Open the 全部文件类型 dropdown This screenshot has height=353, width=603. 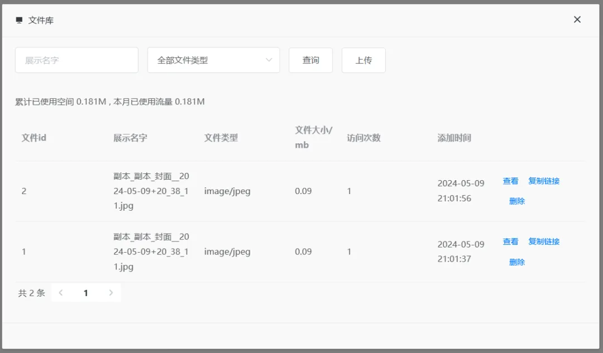213,60
